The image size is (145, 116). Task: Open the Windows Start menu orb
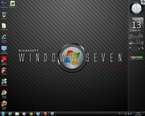point(3,114)
